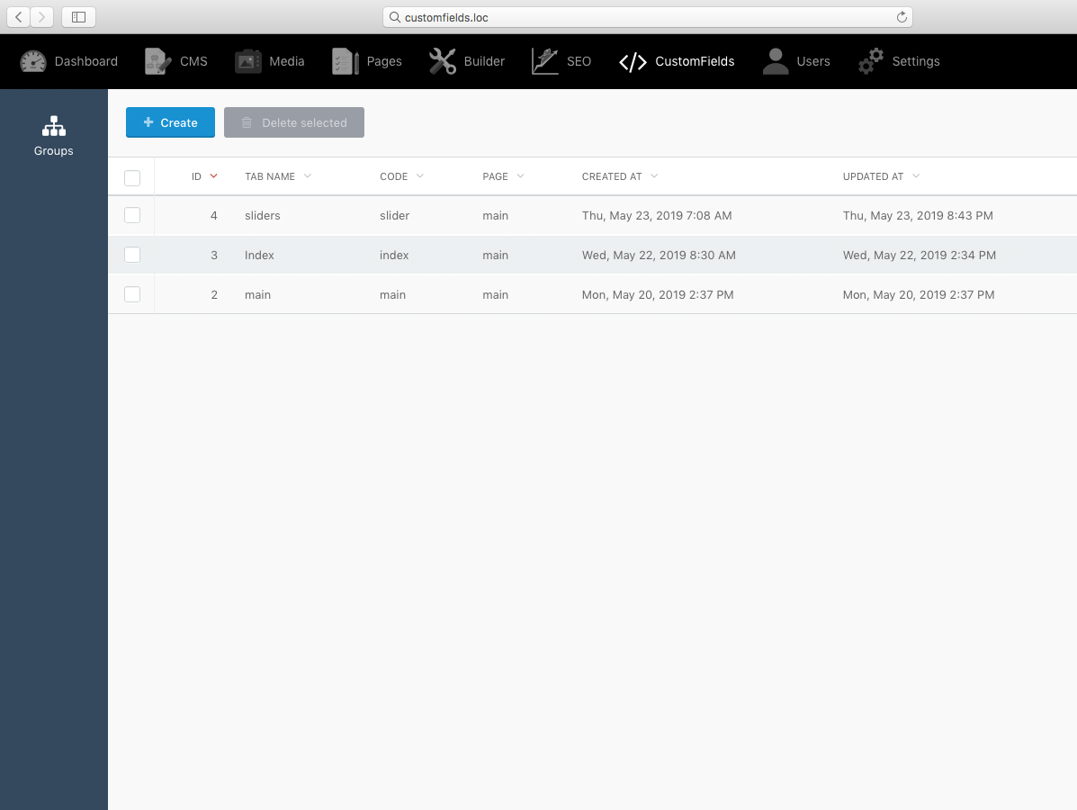
Task: Check the main row checkbox with ID 2
Action: (x=132, y=294)
